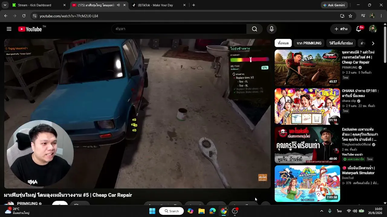Image resolution: width=387 pixels, height=217 pixels.
Task: Visit the ohana clip channel link
Action: click(349, 101)
